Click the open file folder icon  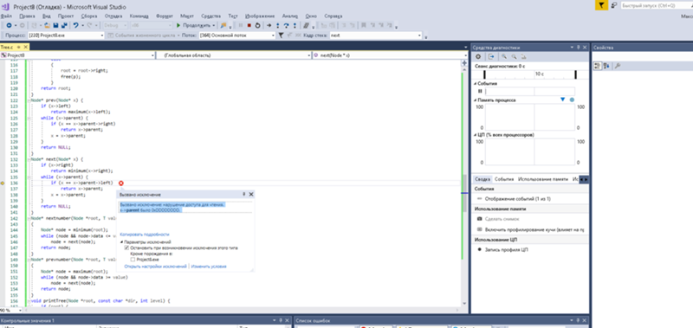click(x=47, y=26)
